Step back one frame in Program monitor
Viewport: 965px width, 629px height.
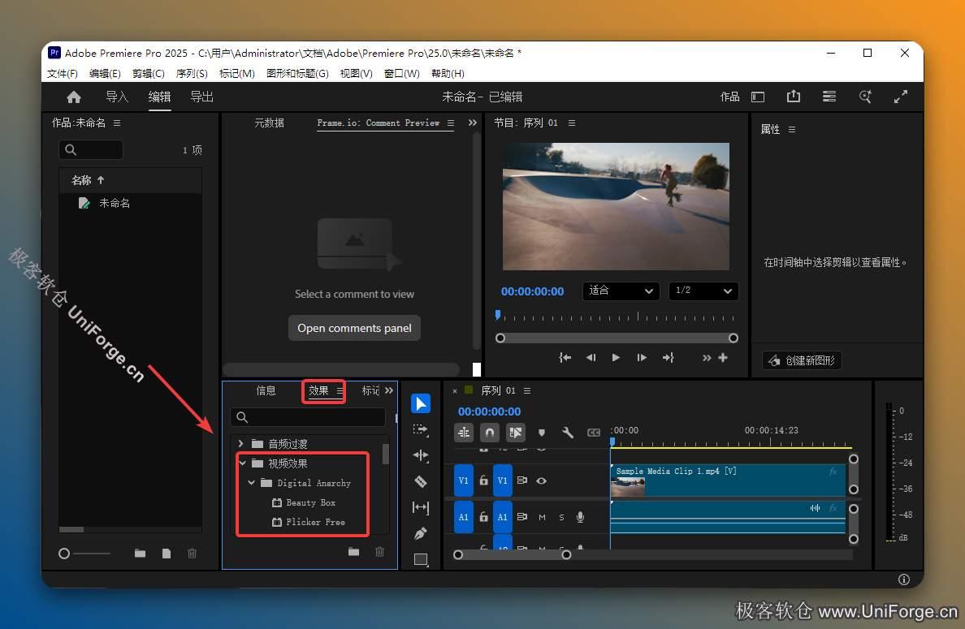click(591, 357)
